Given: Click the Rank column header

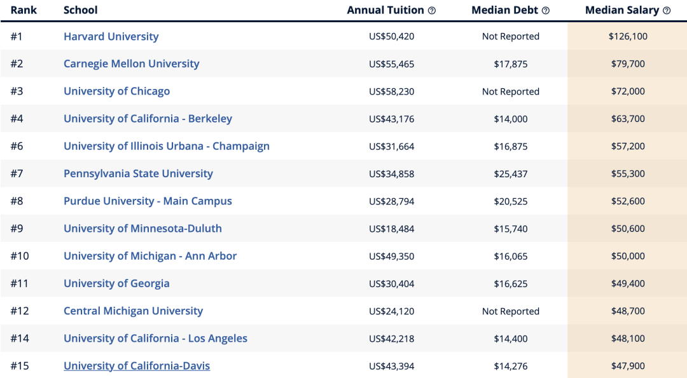Looking at the screenshot, I should [24, 11].
